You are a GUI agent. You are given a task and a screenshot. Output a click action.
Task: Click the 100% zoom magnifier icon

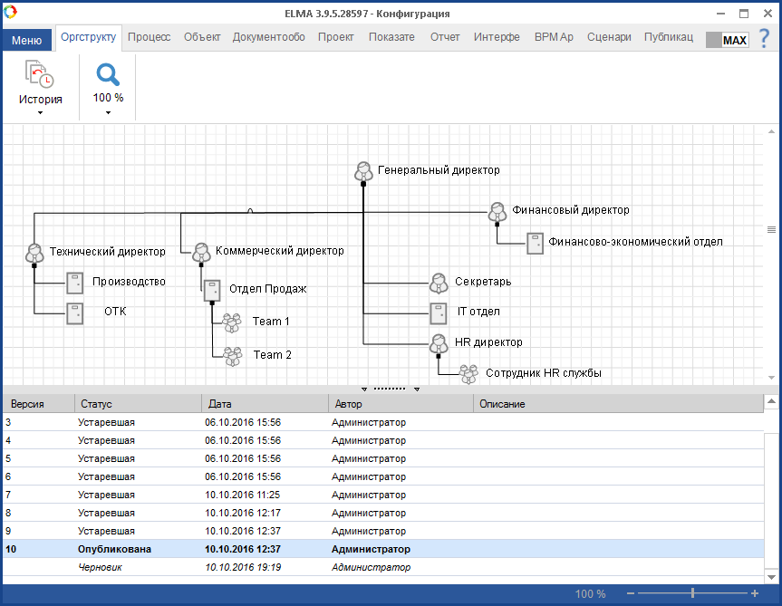[108, 75]
